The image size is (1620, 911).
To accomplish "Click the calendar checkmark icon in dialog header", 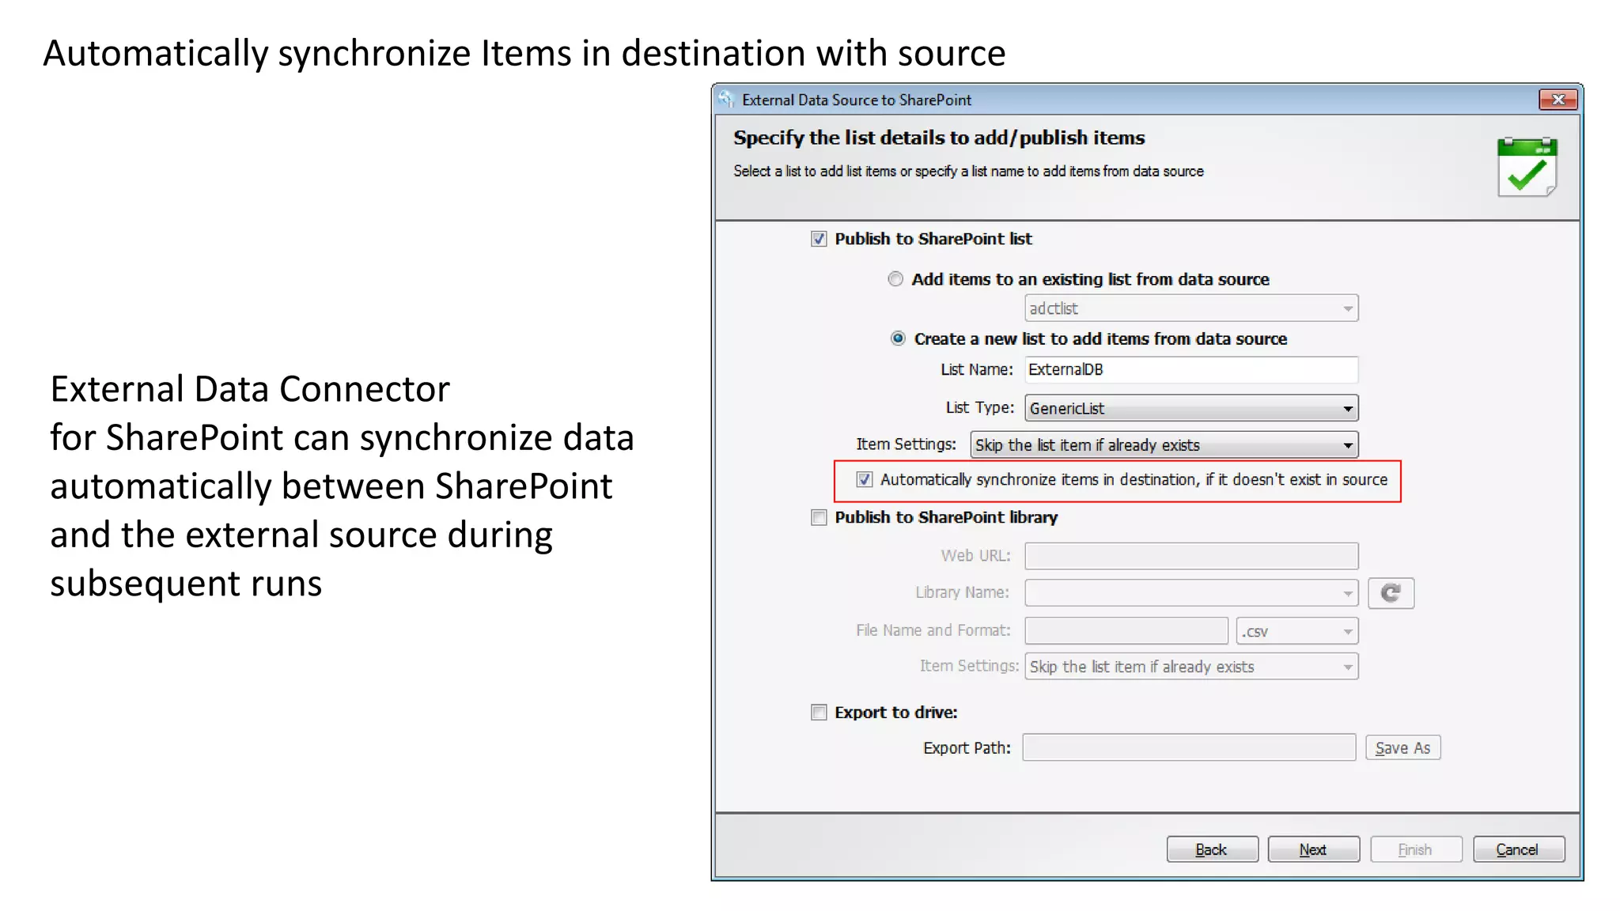I will point(1527,167).
